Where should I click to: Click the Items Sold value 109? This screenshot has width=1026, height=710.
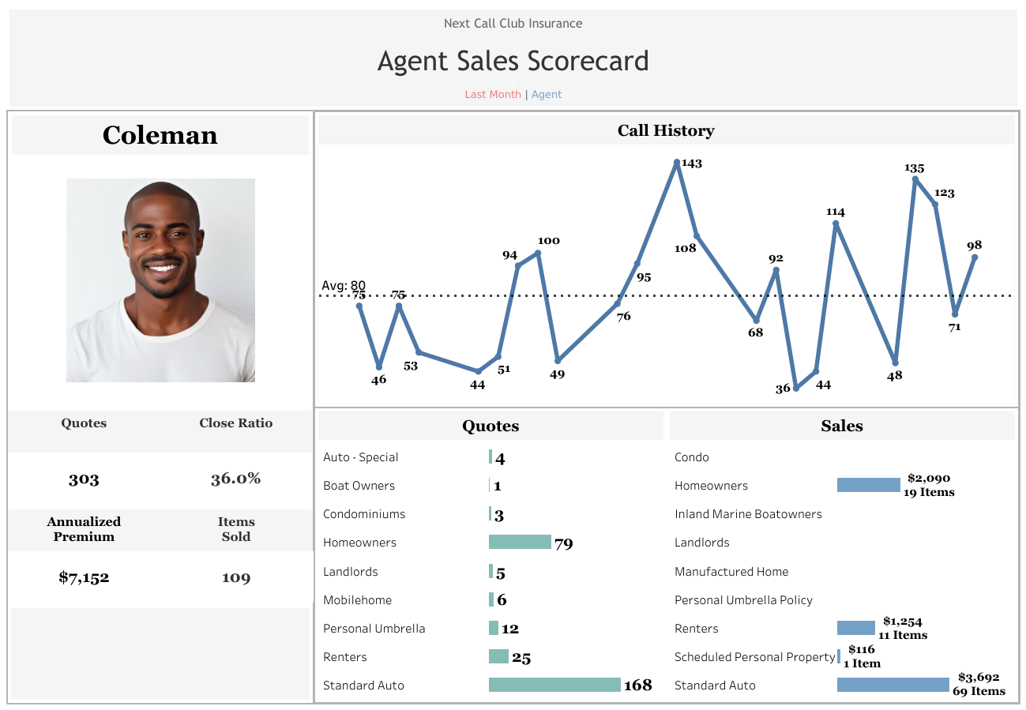click(x=235, y=577)
